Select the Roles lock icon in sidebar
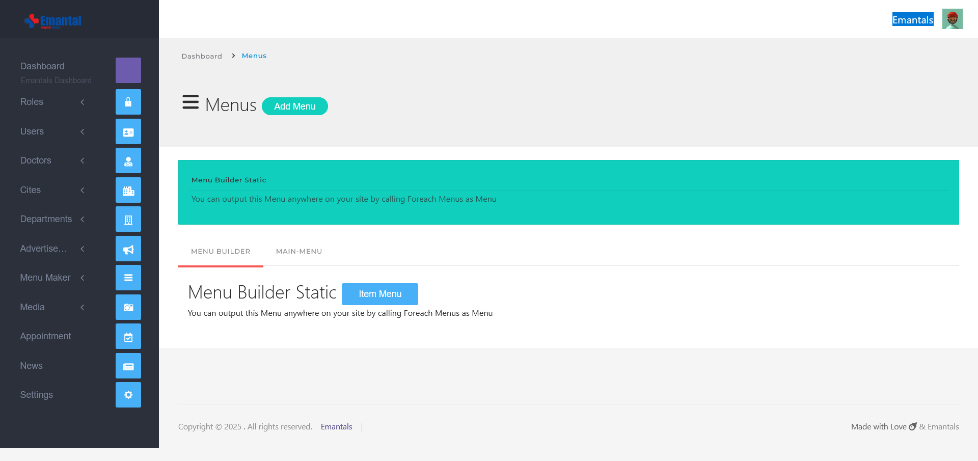Viewport: 978px width, 461px height. click(128, 102)
